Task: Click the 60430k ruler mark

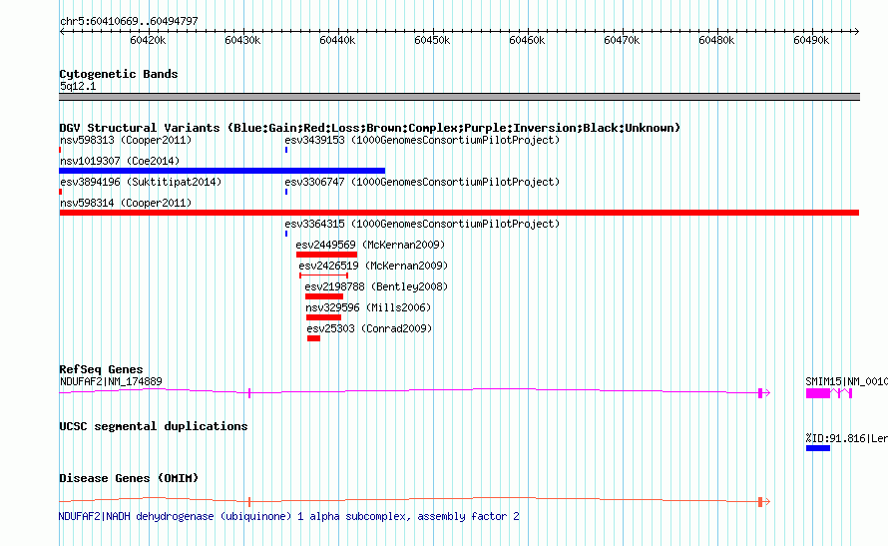Action: [x=242, y=40]
